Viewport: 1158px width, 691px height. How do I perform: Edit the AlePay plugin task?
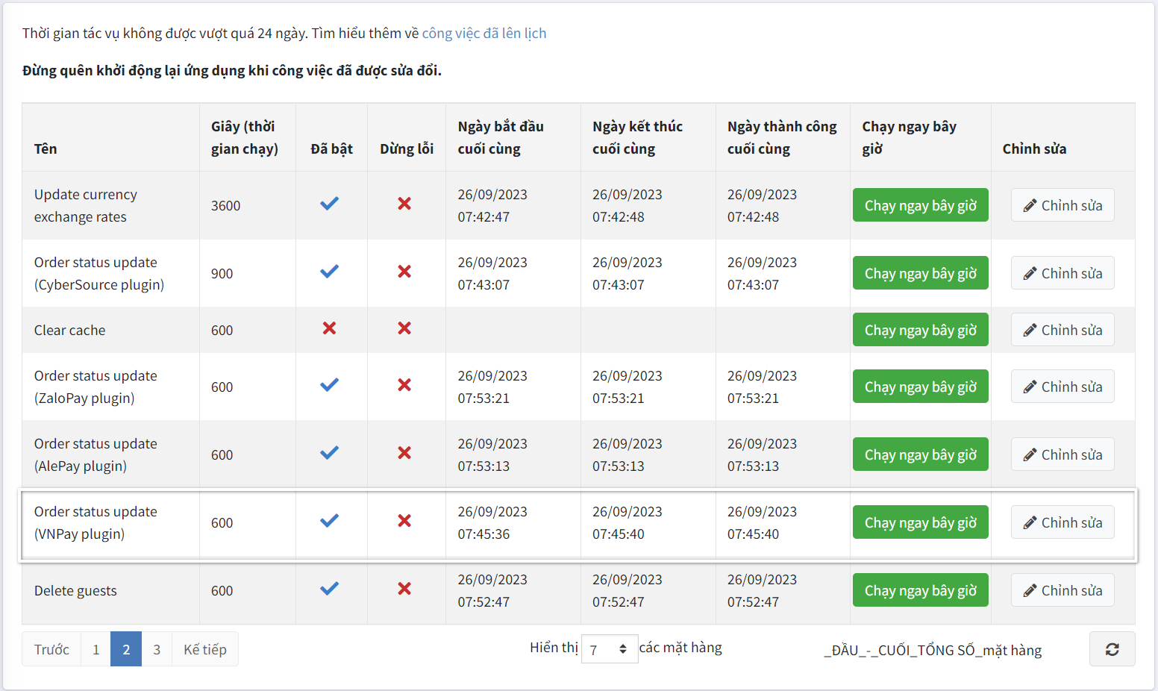pyautogui.click(x=1062, y=454)
